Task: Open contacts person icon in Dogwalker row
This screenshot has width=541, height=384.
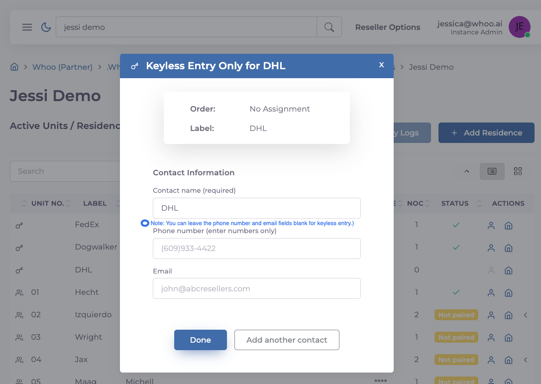Action: click(x=491, y=248)
